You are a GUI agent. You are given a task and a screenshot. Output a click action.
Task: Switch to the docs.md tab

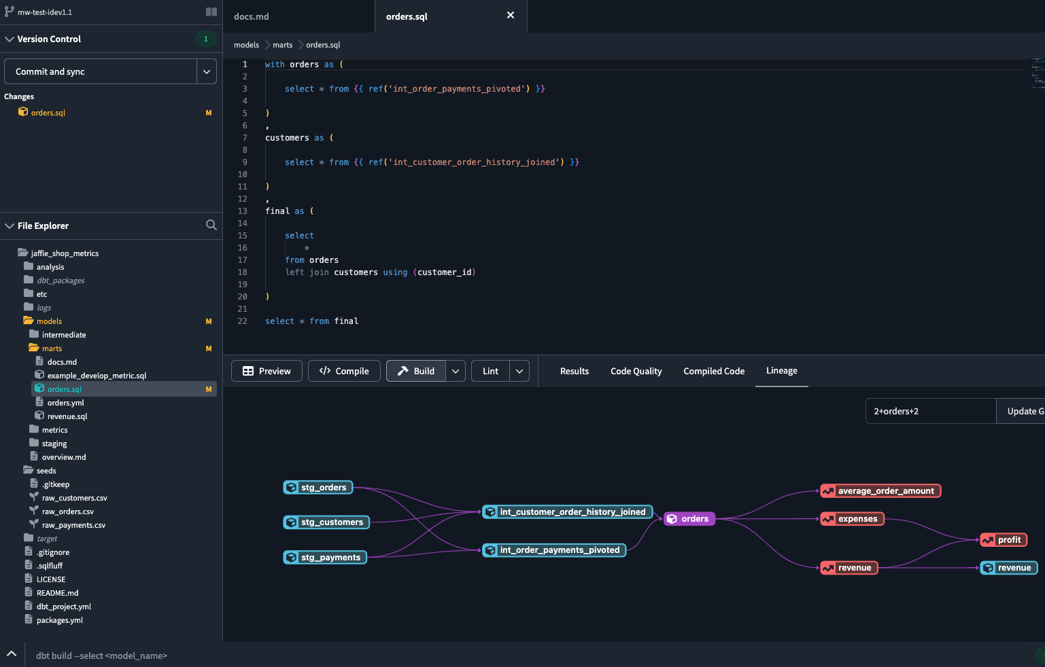pos(251,15)
